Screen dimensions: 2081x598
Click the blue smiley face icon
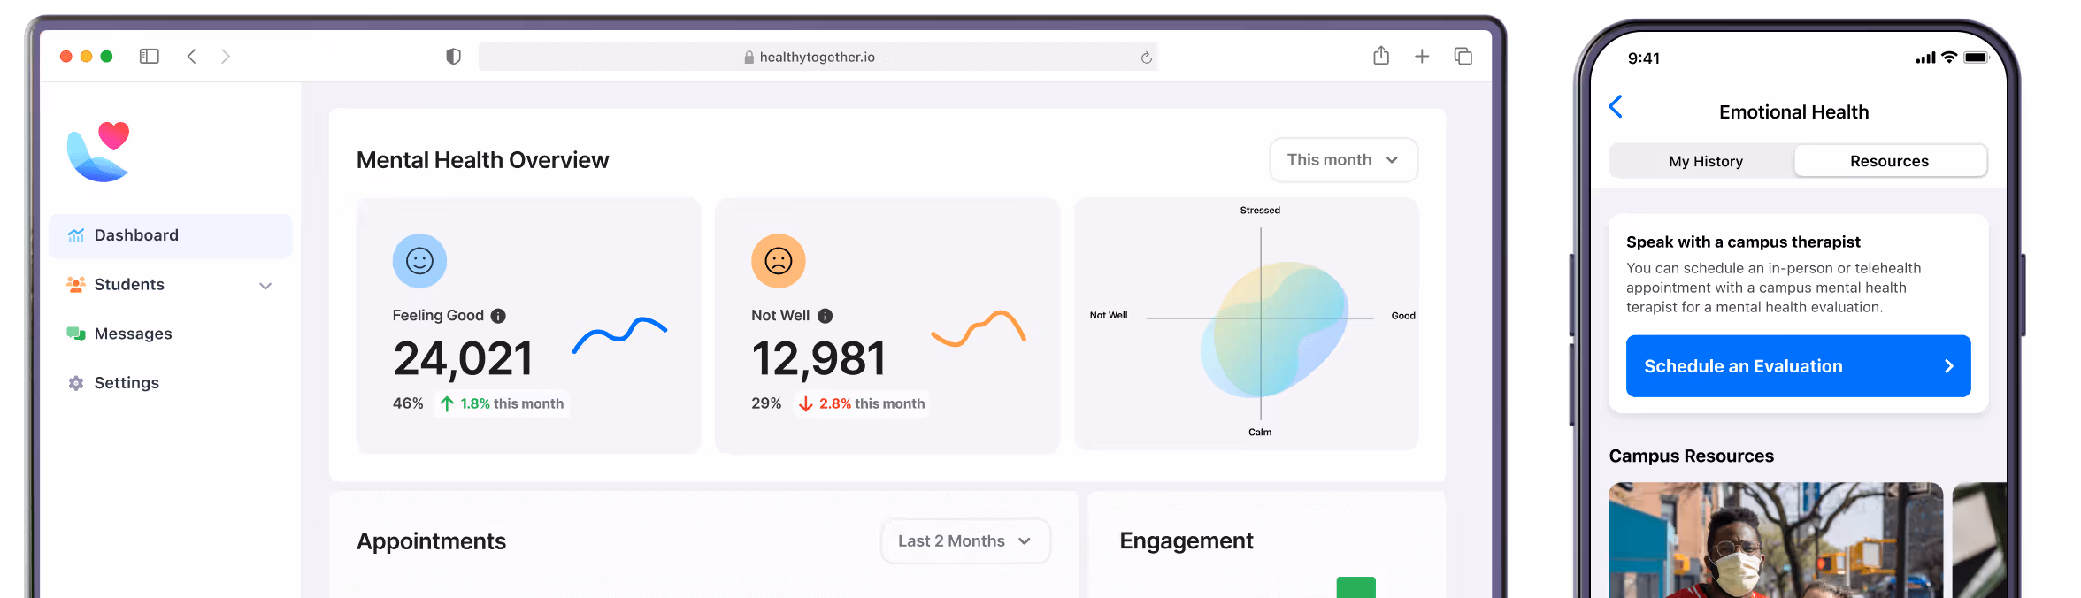tap(419, 261)
